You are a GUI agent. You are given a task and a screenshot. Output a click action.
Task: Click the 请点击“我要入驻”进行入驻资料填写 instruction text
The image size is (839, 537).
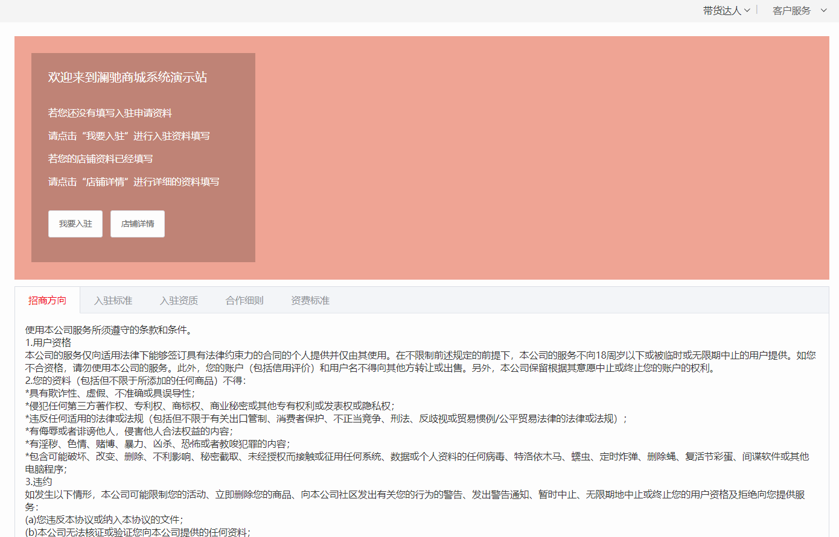129,136
